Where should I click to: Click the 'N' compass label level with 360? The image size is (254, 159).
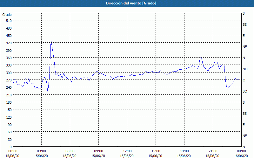[x=244, y=58]
